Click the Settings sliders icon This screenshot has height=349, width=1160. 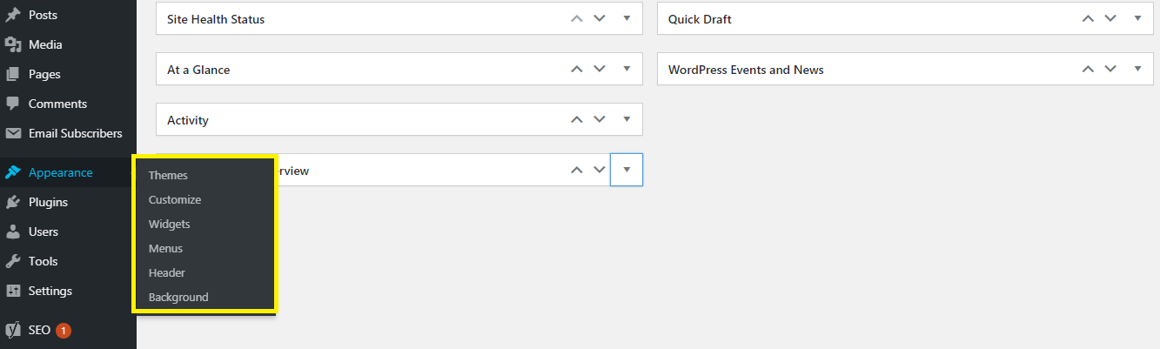point(13,291)
